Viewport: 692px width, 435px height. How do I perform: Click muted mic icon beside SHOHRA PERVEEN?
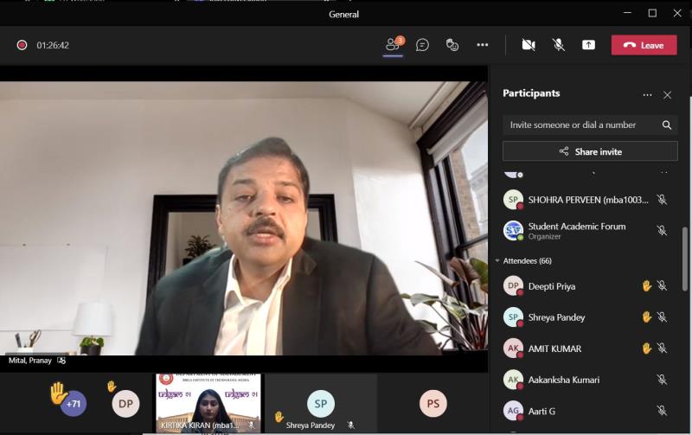click(662, 200)
